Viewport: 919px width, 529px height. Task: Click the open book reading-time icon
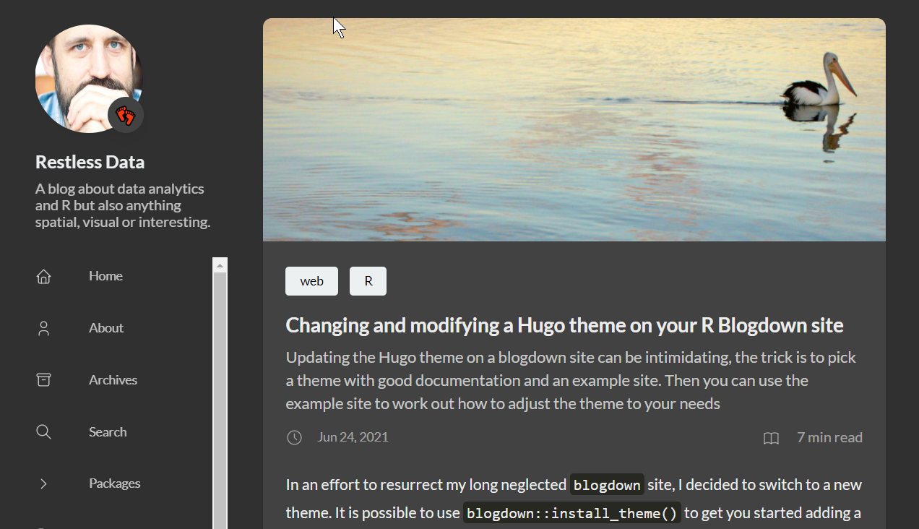[771, 438]
